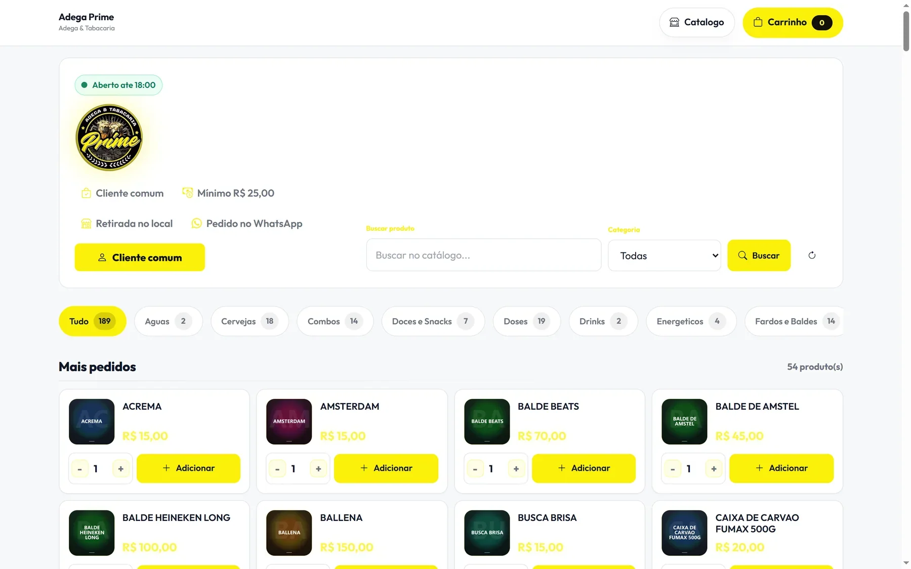Click the bag icon in Carrinho button
Image resolution: width=911 pixels, height=569 pixels.
tap(758, 22)
